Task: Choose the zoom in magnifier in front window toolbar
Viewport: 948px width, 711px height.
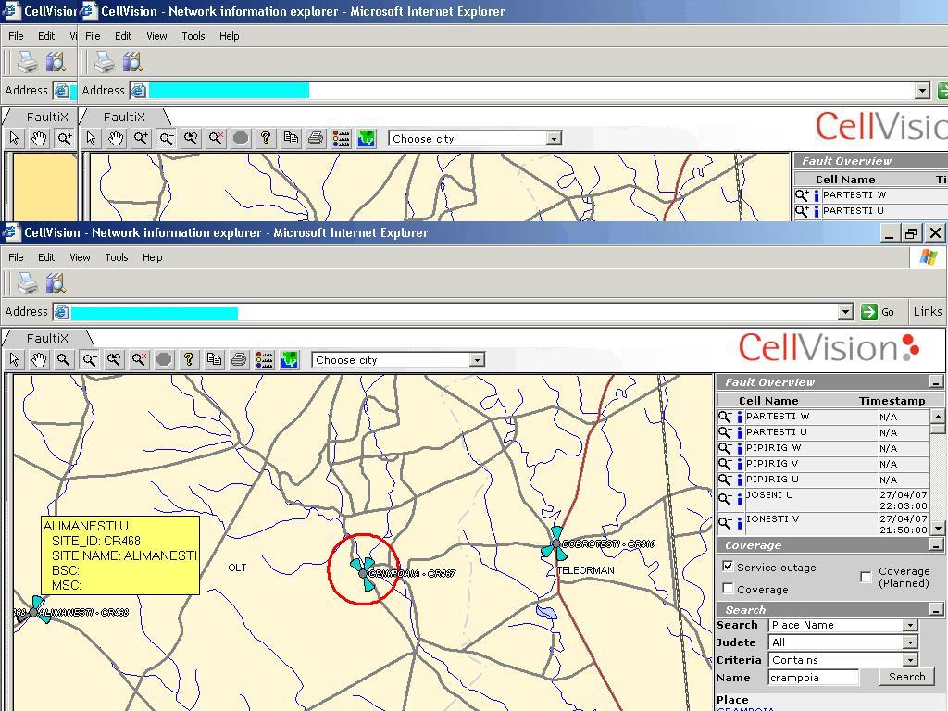Action: click(x=64, y=360)
